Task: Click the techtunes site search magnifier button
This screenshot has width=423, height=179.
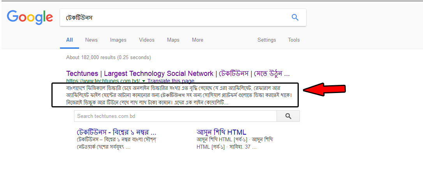Action: click(x=288, y=116)
